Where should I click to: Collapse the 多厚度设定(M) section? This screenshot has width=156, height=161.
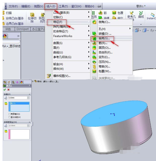click(29, 122)
